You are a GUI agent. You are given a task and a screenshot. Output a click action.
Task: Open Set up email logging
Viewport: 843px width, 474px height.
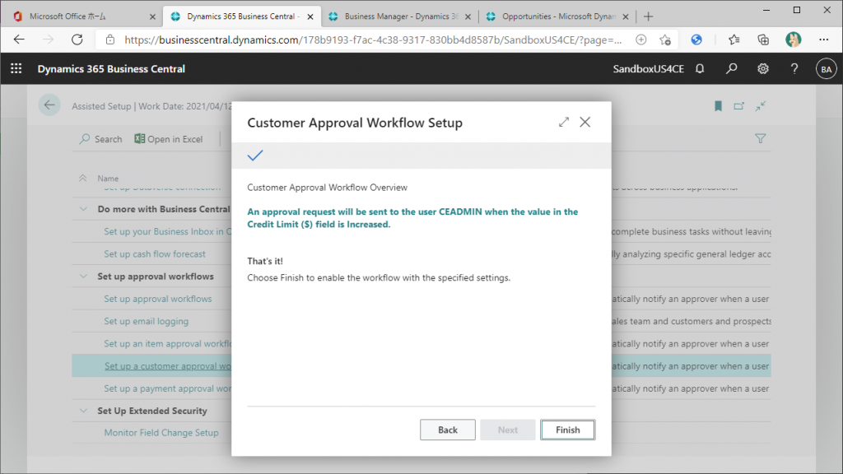pos(147,322)
